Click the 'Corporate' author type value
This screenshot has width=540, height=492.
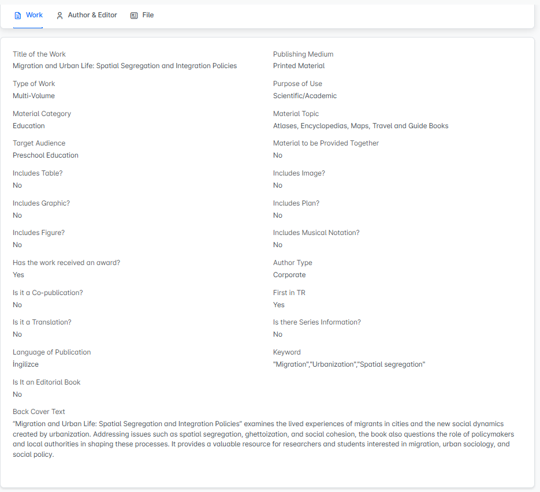(289, 275)
